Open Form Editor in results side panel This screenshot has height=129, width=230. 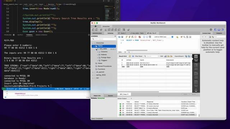click(x=196, y=67)
